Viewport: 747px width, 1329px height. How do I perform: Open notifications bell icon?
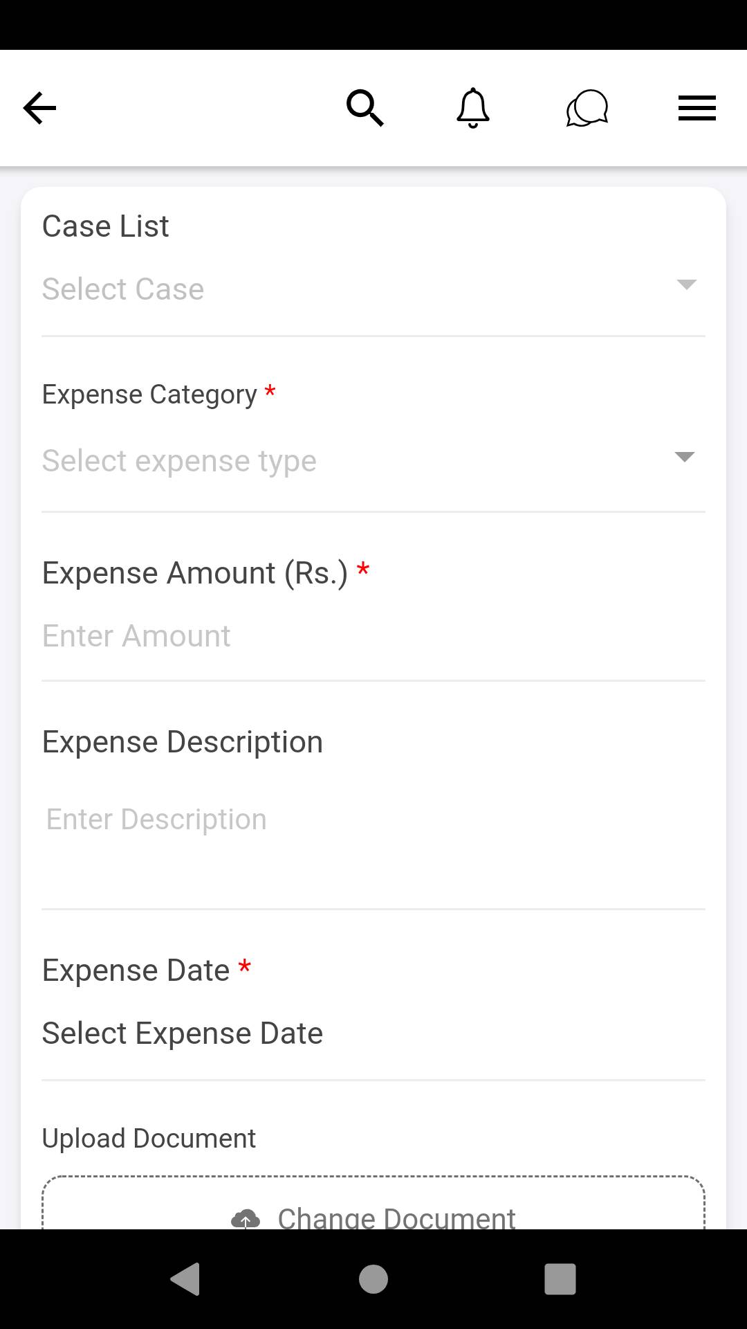tap(473, 108)
